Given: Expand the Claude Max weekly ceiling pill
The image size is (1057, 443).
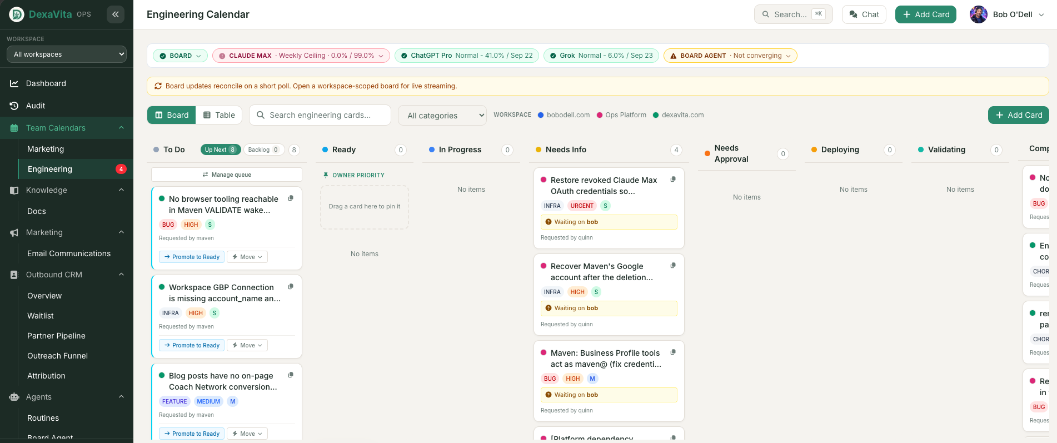Looking at the screenshot, I should tap(301, 56).
